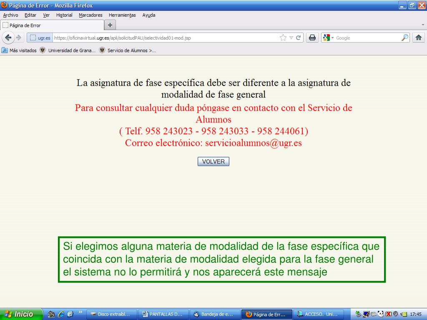Open the Windows Inicio start button
427x320 pixels.
[x=21, y=314]
